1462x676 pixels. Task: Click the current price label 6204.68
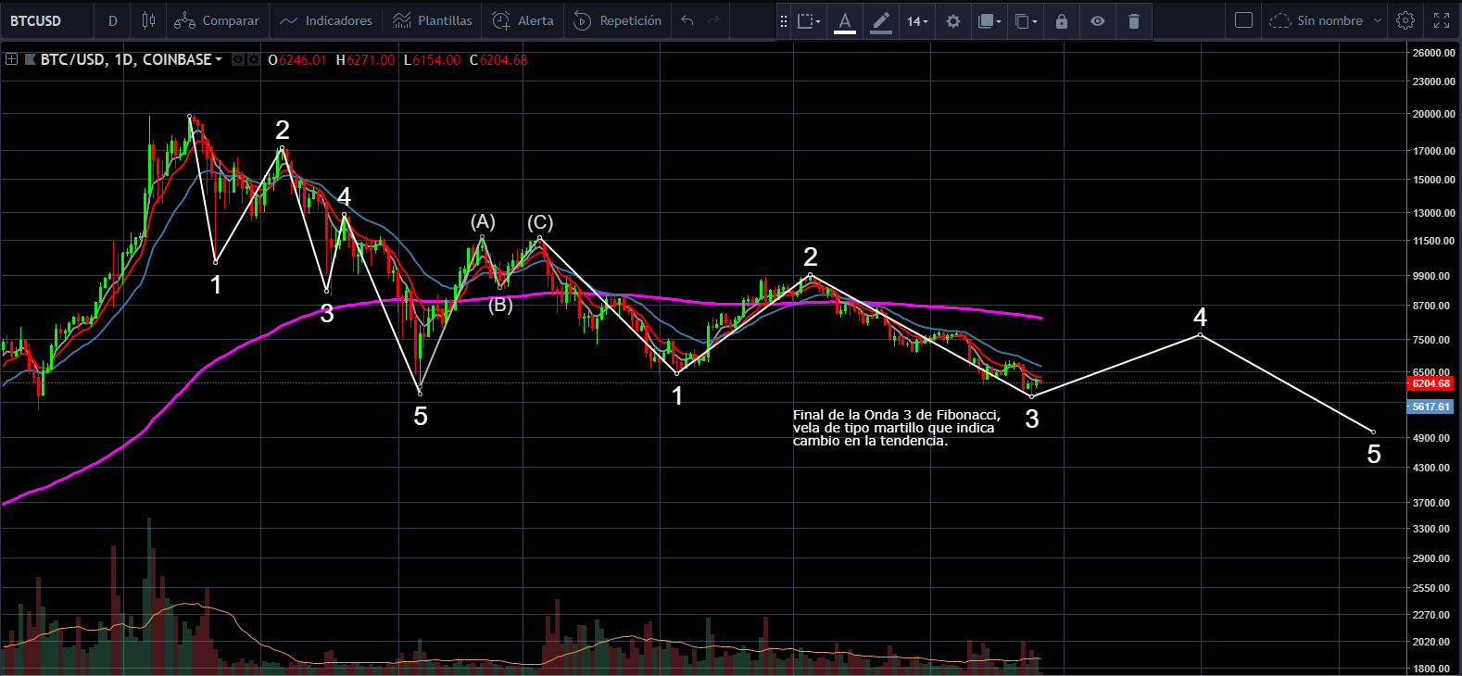click(1430, 383)
